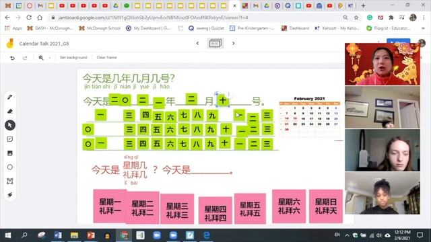Select the 星期二 礼拜二 pink sticky note
The height and width of the screenshot is (242, 431).
(x=142, y=208)
